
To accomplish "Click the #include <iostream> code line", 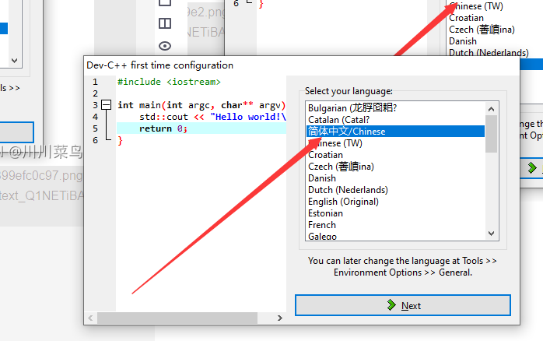I will point(169,82).
